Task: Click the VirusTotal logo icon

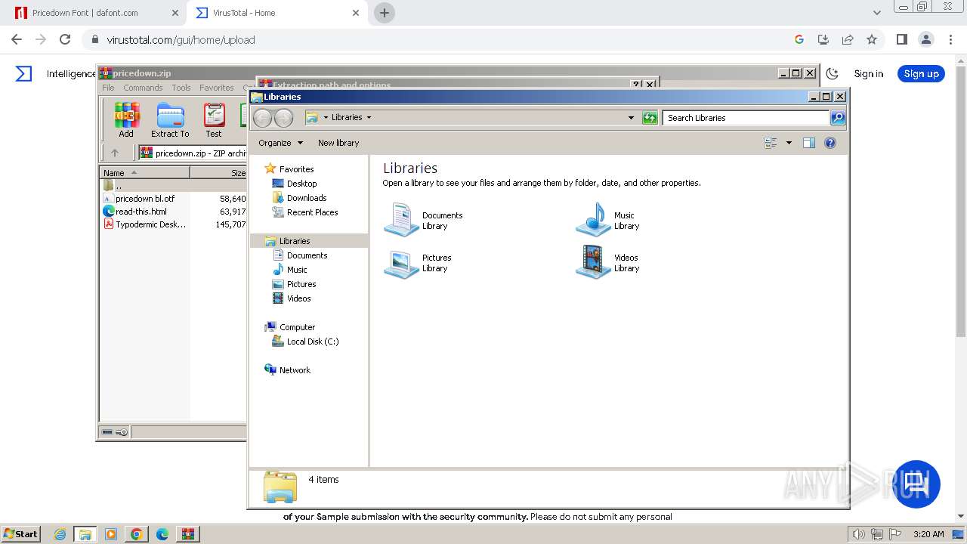Action: pos(24,73)
